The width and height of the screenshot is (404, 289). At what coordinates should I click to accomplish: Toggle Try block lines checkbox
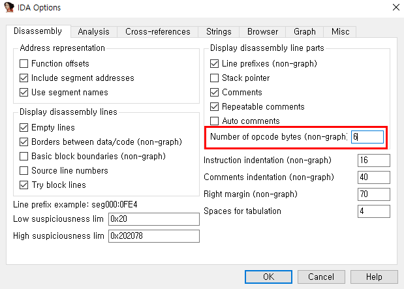(x=23, y=185)
